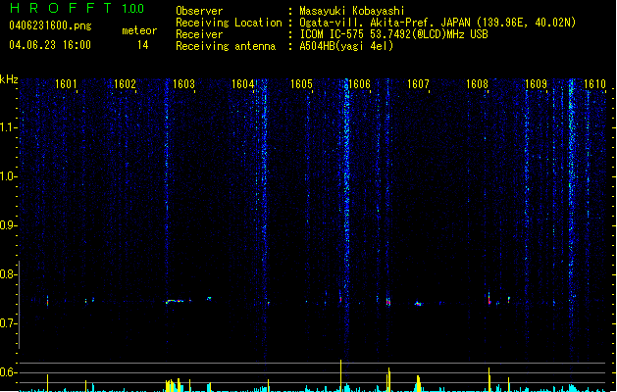Click the 1609 time marker

[x=536, y=84]
